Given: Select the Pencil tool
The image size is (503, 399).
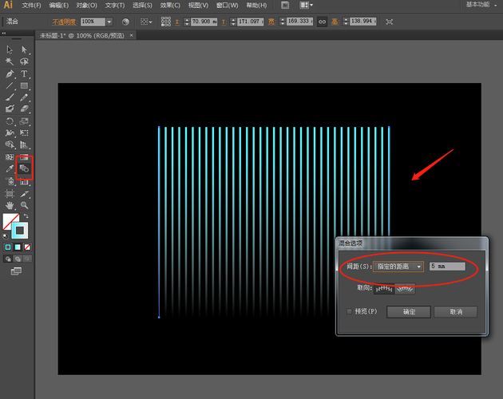Looking at the screenshot, I should point(24,97).
